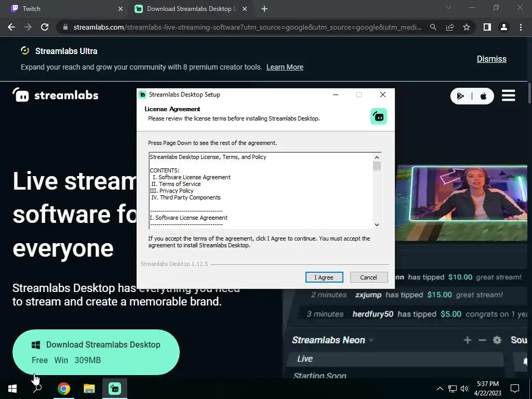Open File Explorer from taskbar
Viewport: 532px width, 399px height.
[x=89, y=389]
